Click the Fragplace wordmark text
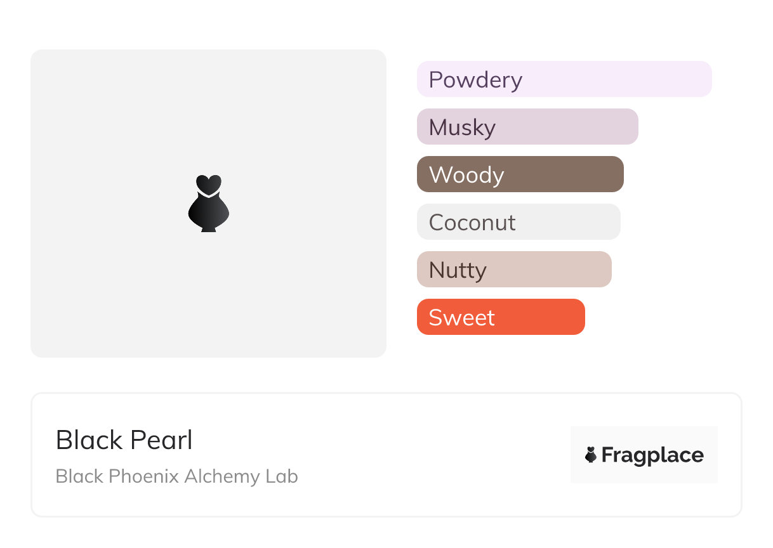 click(x=652, y=455)
